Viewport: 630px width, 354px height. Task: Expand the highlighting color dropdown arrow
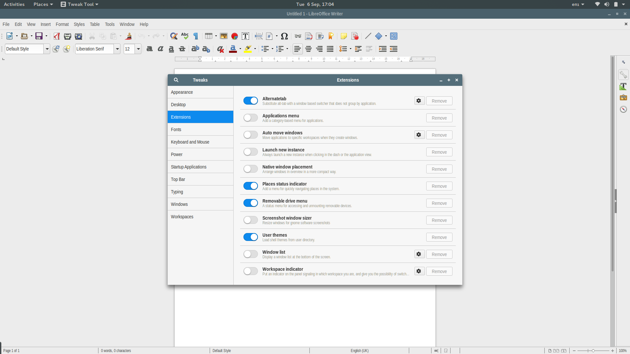tap(255, 49)
